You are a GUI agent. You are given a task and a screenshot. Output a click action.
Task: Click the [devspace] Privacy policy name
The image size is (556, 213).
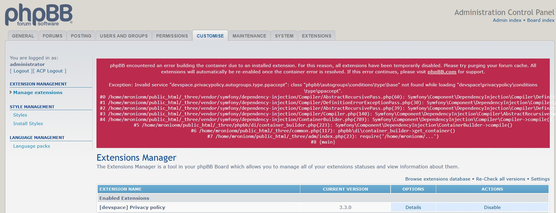pyautogui.click(x=132, y=207)
